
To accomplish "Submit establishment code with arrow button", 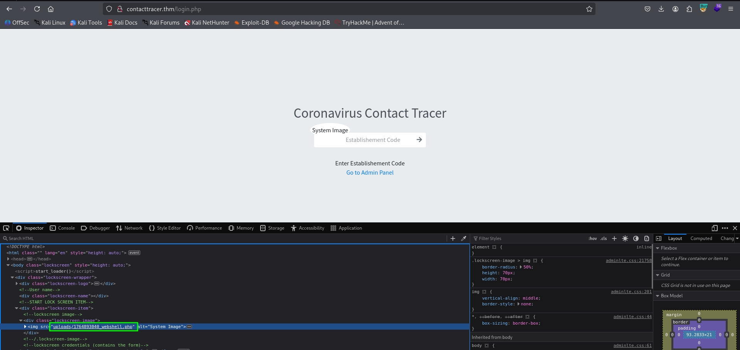I will point(419,140).
